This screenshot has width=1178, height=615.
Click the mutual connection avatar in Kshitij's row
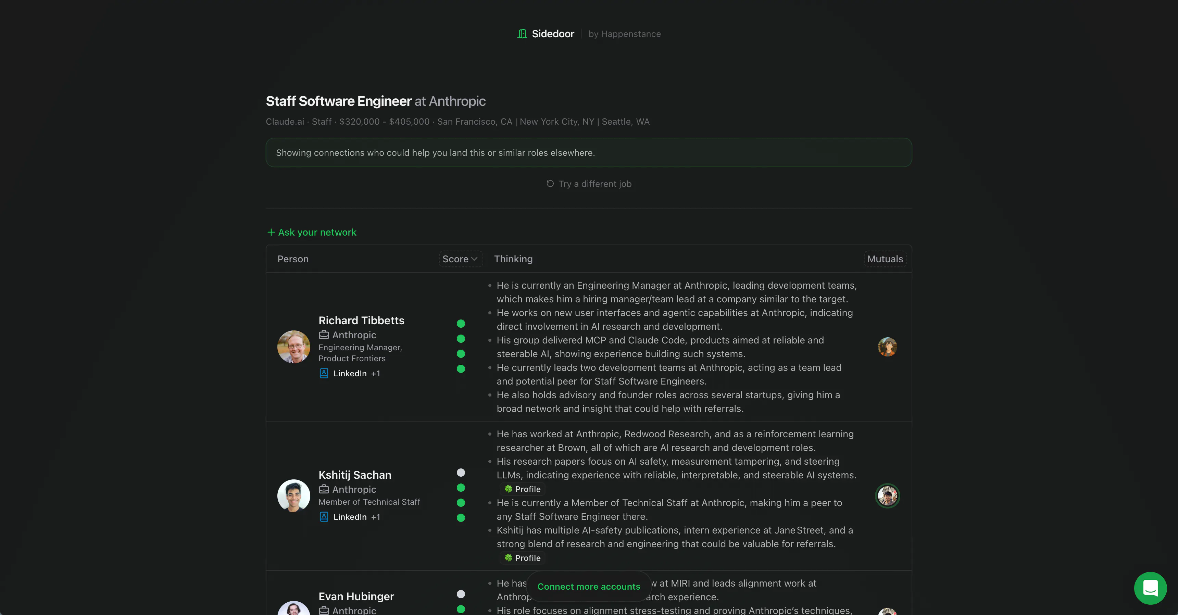[887, 496]
